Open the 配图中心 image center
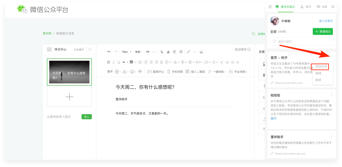The height and width of the screenshot is (167, 342). click(x=156, y=72)
